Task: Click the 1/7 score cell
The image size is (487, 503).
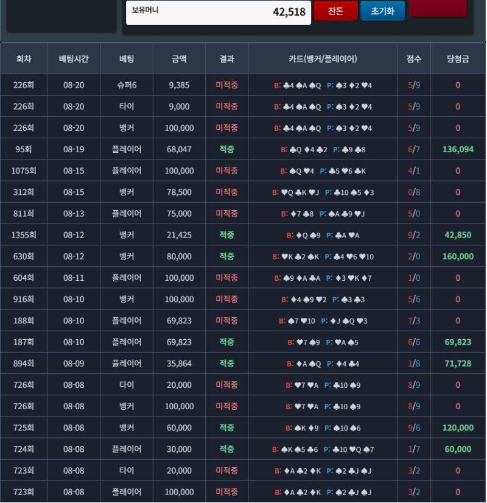Action: 414,449
